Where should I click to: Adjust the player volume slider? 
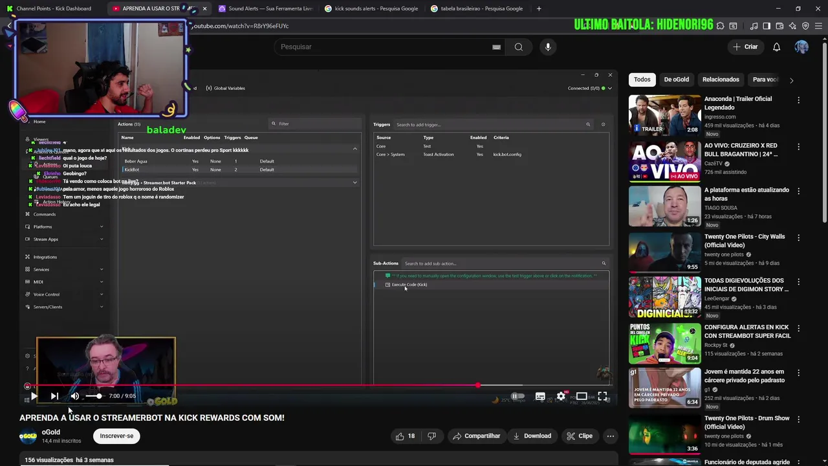(x=94, y=396)
